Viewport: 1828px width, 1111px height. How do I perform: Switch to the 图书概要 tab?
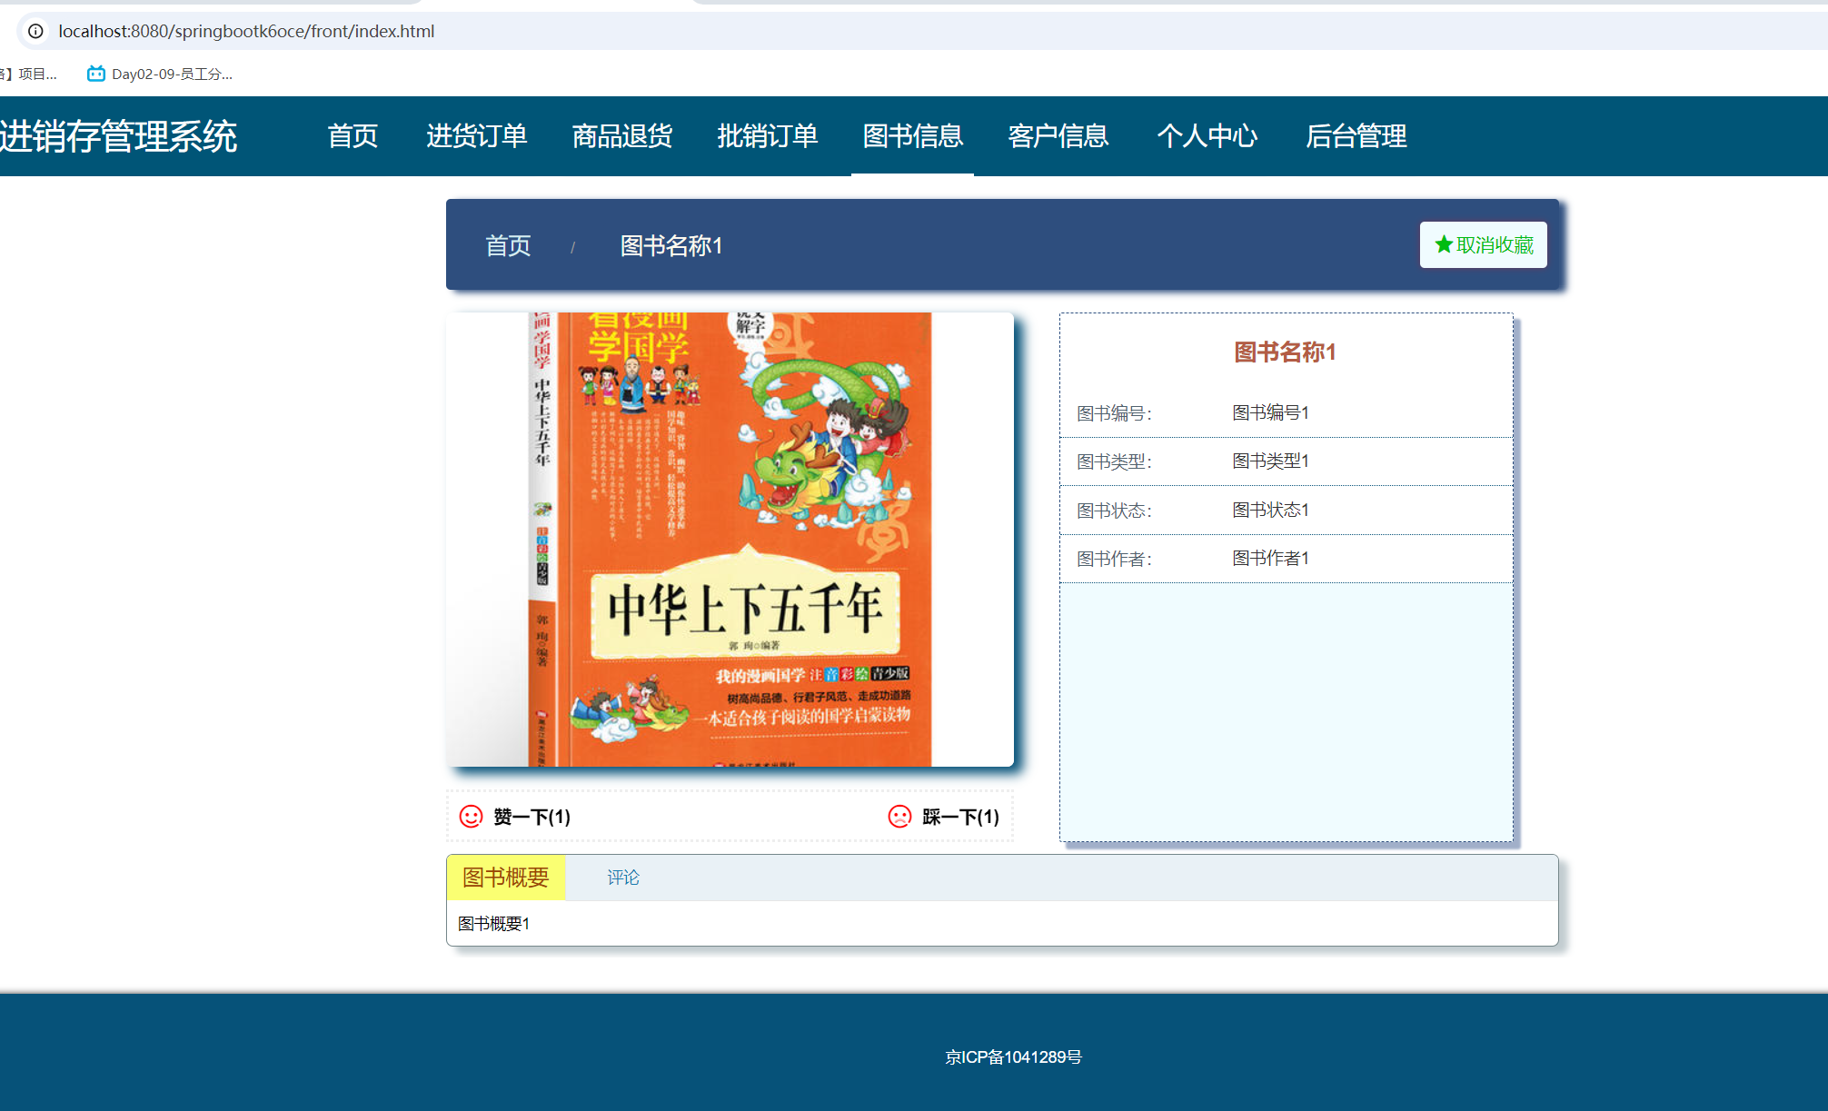(503, 878)
